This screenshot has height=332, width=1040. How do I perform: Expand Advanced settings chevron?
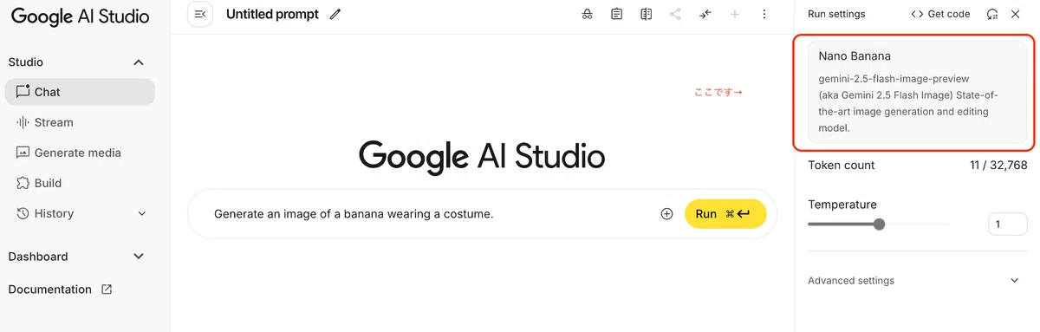click(x=1015, y=281)
